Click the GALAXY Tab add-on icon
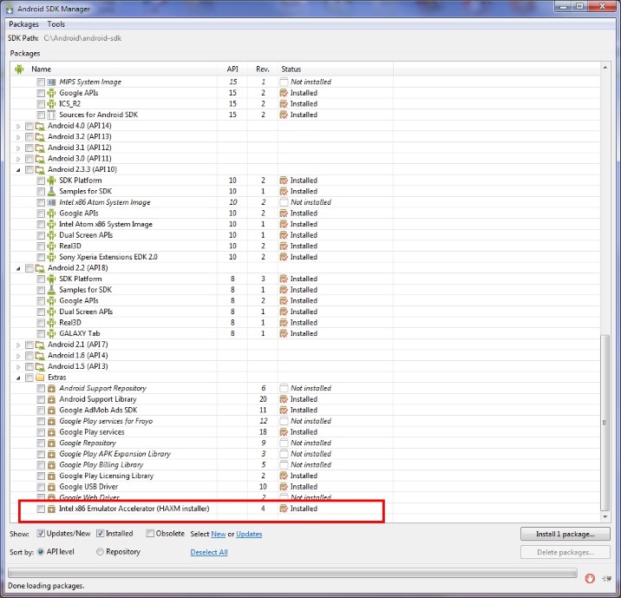Viewport: 621px width, 598px height. point(51,333)
